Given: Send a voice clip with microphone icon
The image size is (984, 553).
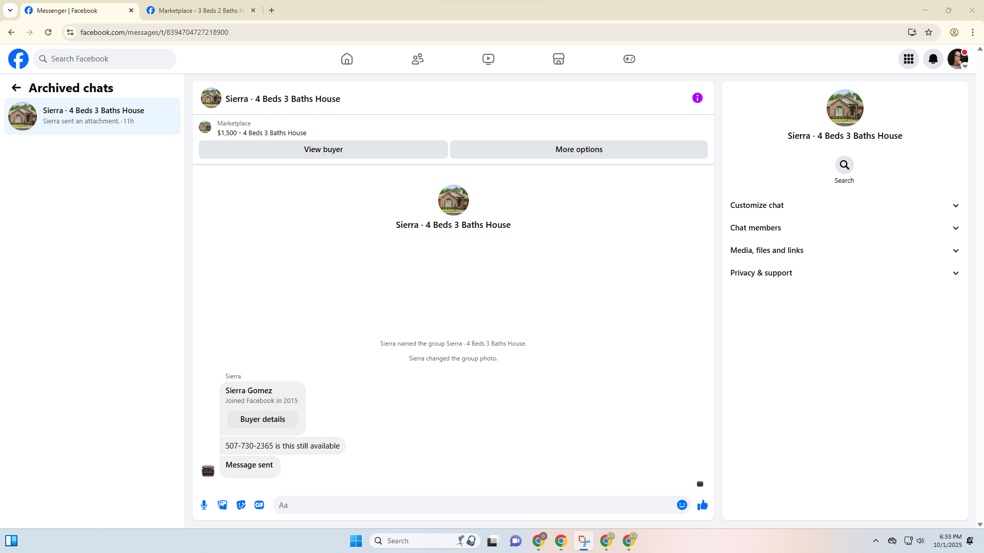Looking at the screenshot, I should pyautogui.click(x=204, y=505).
